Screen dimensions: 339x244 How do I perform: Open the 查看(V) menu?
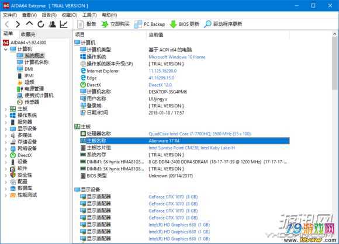pos(29,15)
